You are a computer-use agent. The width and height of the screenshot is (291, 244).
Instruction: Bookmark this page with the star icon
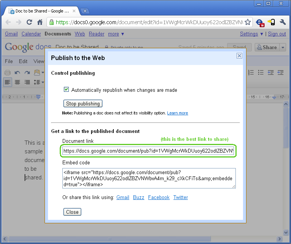(x=248, y=22)
